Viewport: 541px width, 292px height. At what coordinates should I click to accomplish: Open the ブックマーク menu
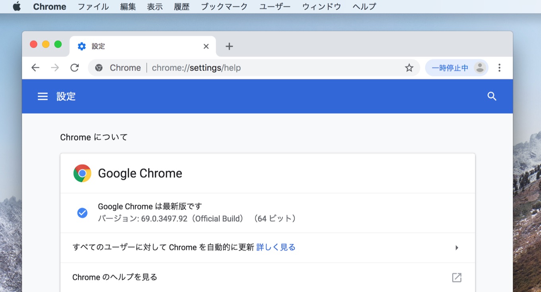pyautogui.click(x=224, y=7)
